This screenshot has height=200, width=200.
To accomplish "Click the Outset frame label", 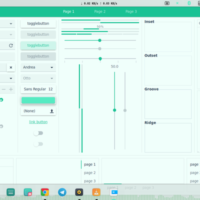I will [151, 55].
